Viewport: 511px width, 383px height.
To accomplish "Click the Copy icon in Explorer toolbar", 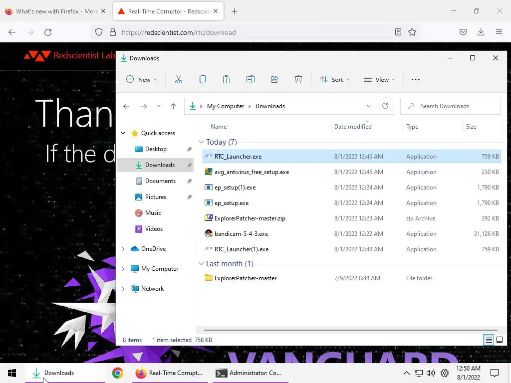I will (x=203, y=79).
